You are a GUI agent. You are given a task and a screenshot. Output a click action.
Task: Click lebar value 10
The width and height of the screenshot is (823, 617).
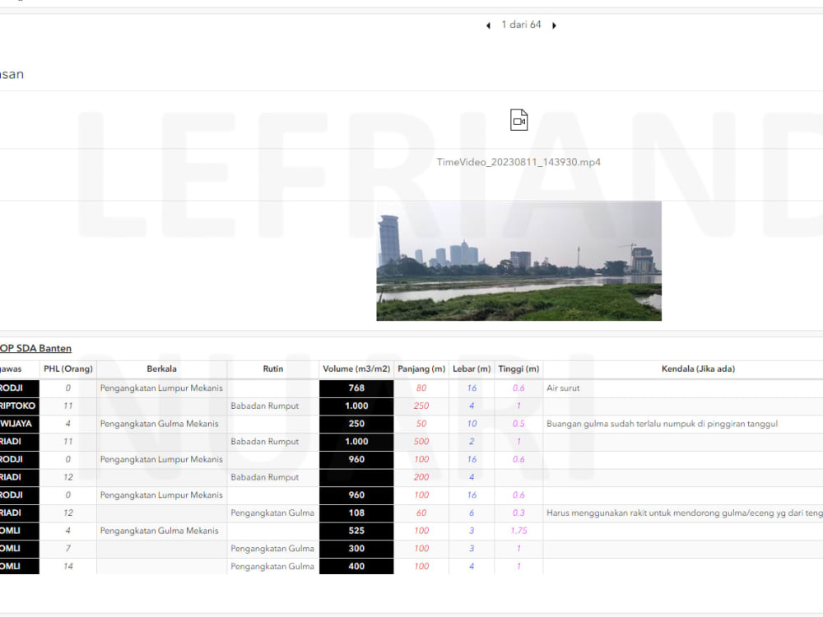472,424
